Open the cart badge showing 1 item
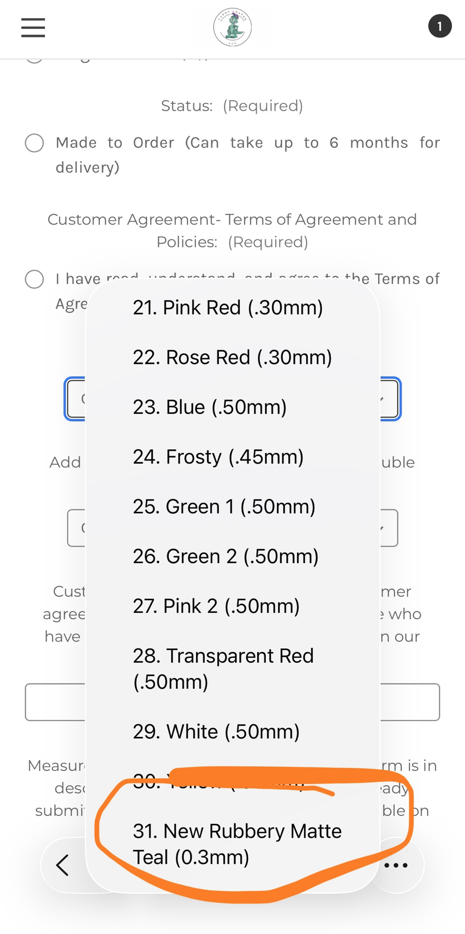 click(x=439, y=27)
